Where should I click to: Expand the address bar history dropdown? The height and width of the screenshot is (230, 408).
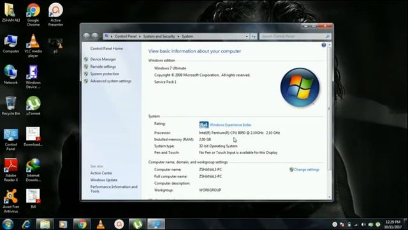point(247,36)
